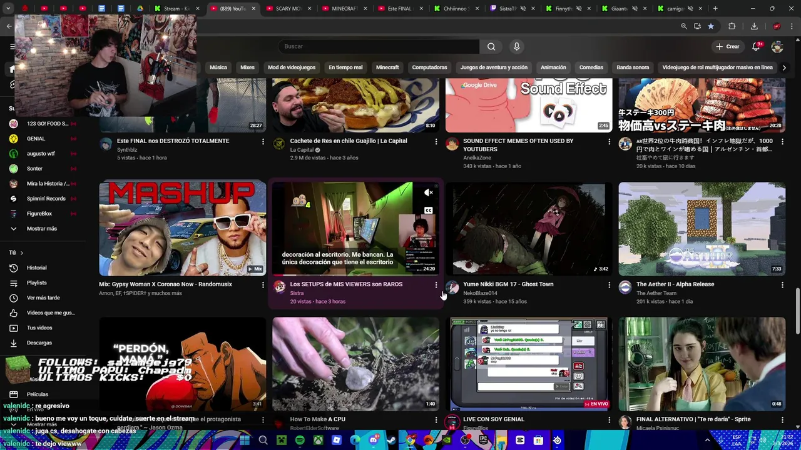
Task: Toggle the mute icon on Giaantv tab
Action: point(634,9)
